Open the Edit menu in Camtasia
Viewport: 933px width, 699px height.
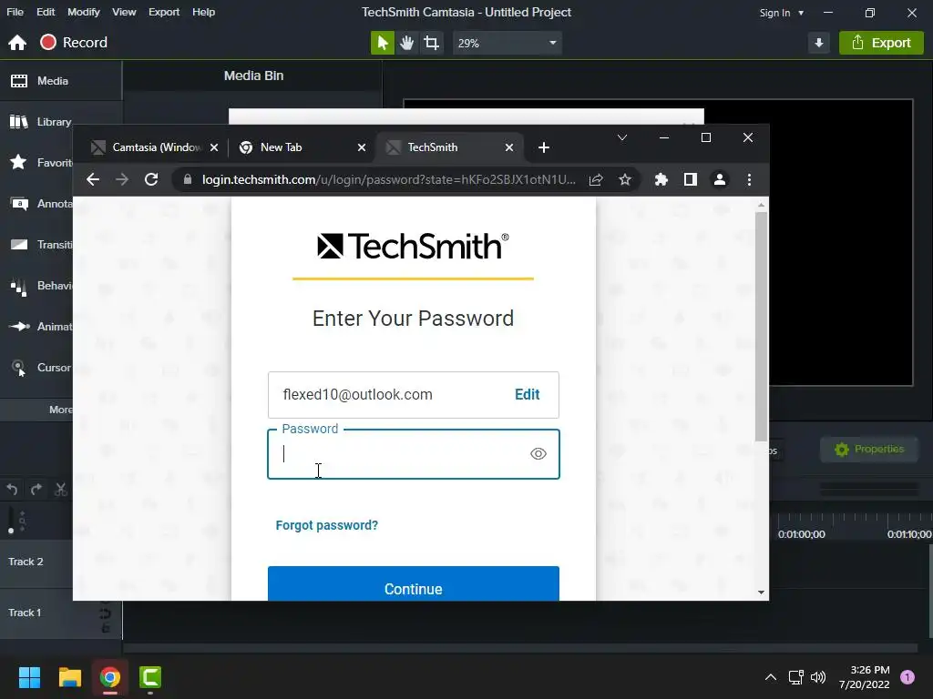(46, 12)
